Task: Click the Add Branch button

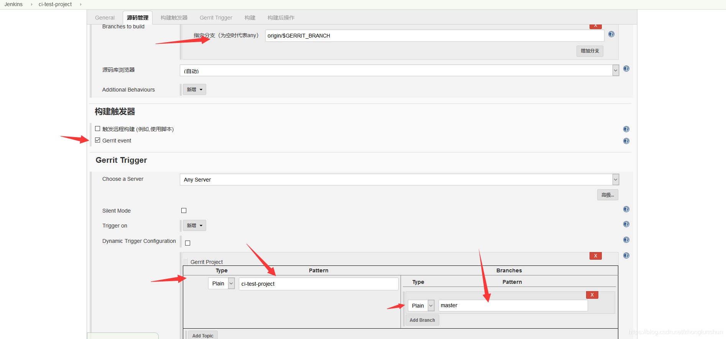Action: tap(422, 320)
